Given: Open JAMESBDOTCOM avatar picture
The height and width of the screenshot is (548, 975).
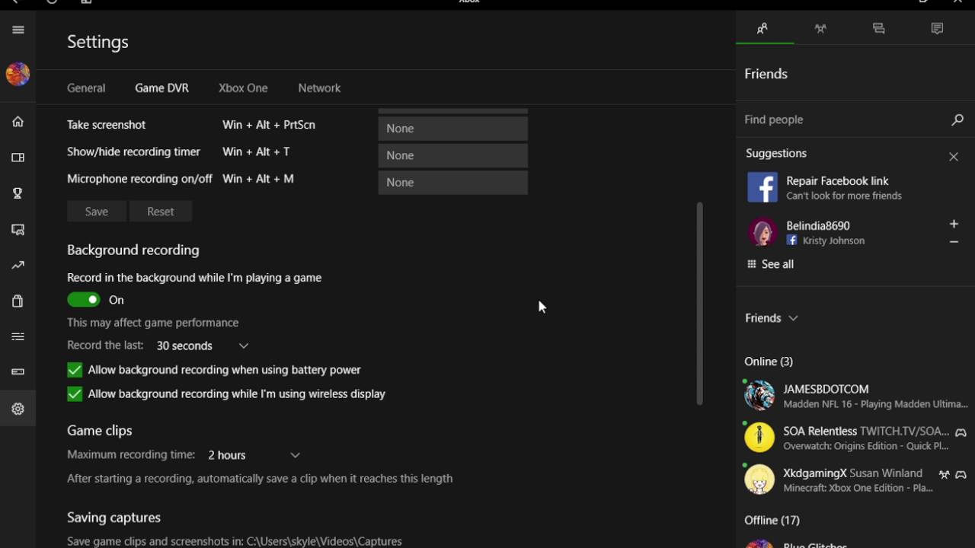Looking at the screenshot, I should click(759, 396).
